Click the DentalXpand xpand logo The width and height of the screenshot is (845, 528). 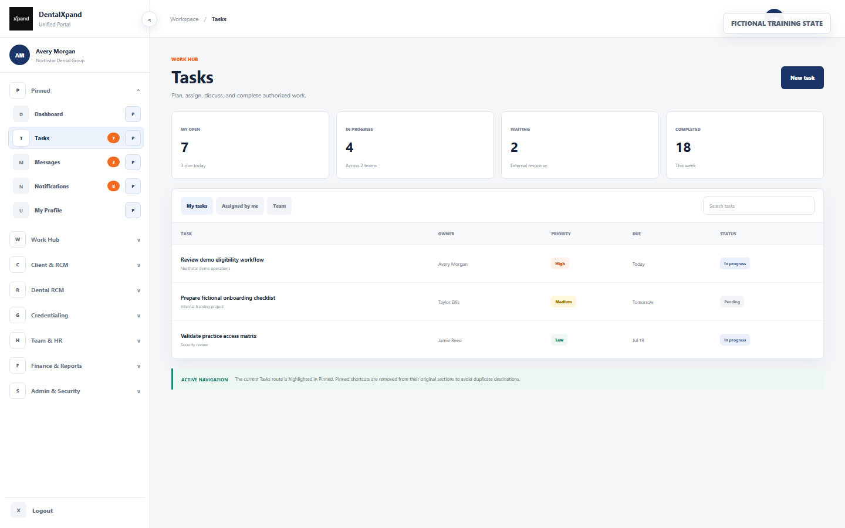[x=21, y=19]
